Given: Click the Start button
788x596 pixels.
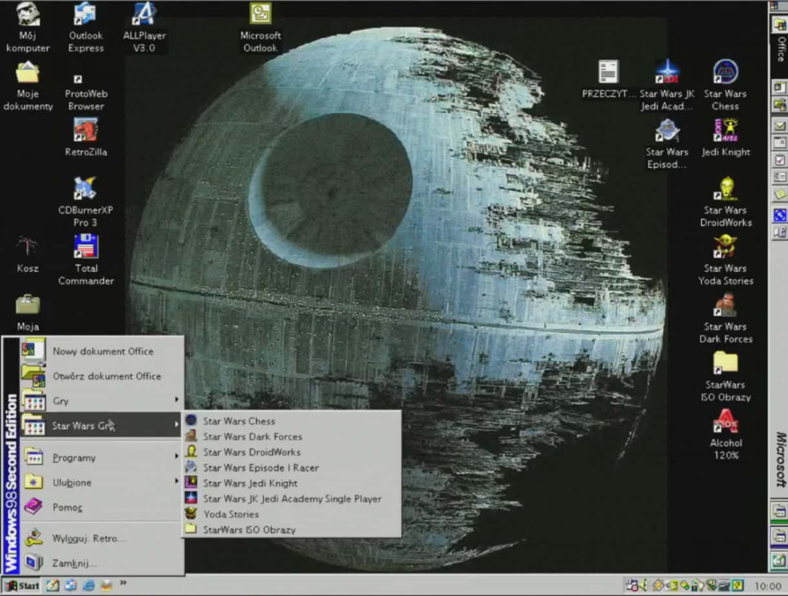Looking at the screenshot, I should [x=22, y=585].
